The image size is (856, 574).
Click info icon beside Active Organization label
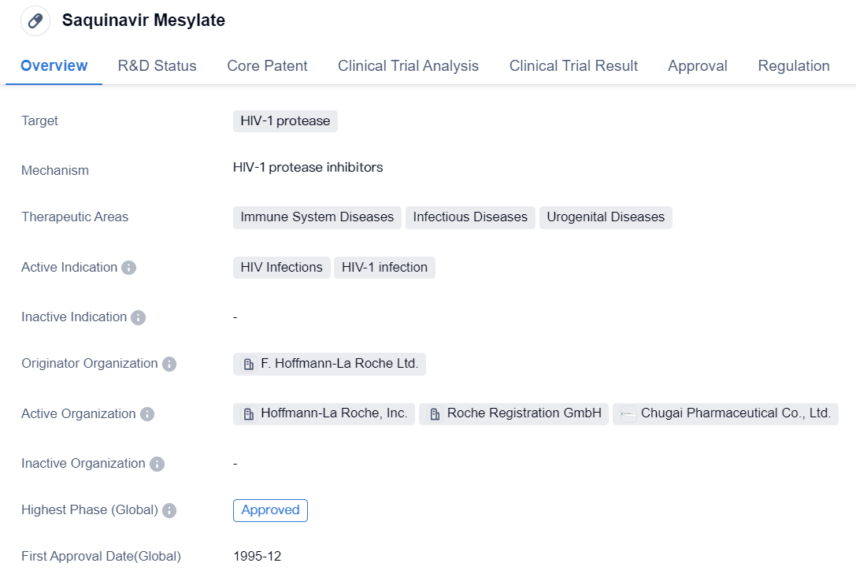point(147,414)
